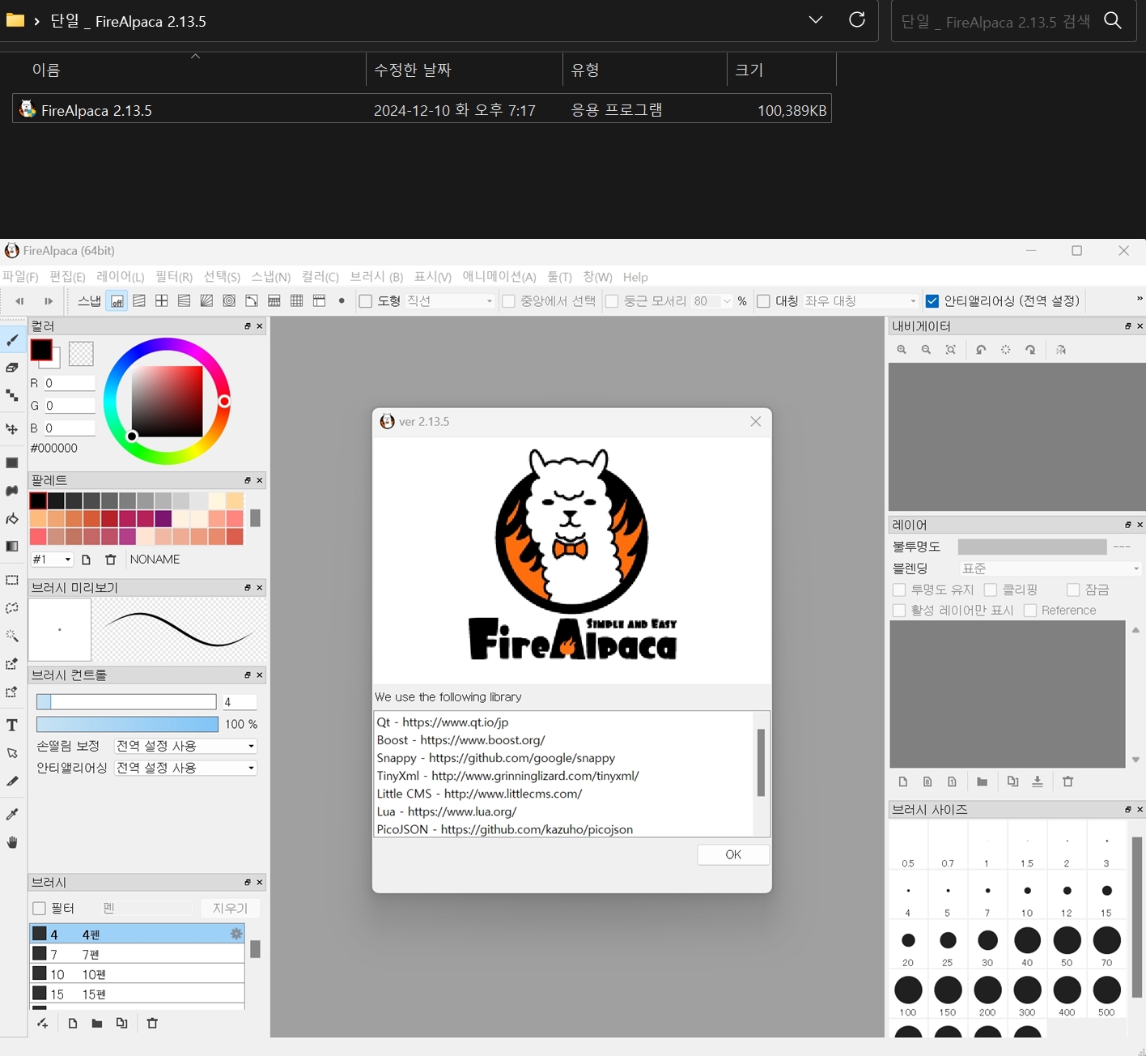This screenshot has width=1146, height=1056.
Task: Rotate canvas left in the Navigator
Action: click(981, 350)
